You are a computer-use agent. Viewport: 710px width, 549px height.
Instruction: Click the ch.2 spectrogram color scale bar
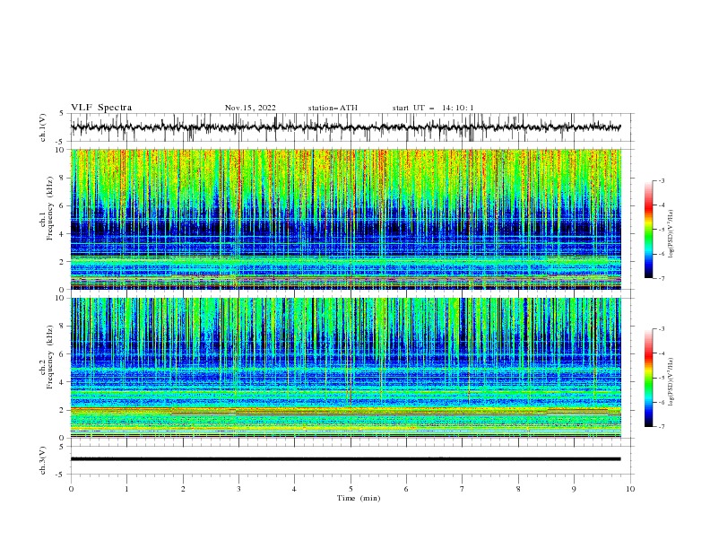648,378
